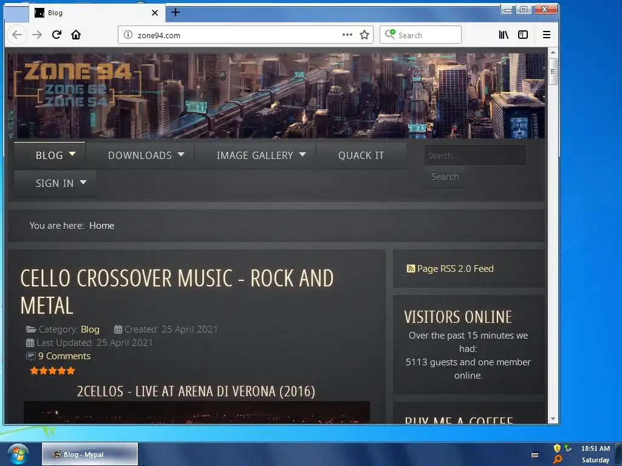Click the on-screen keyboard tray icon

535,454
